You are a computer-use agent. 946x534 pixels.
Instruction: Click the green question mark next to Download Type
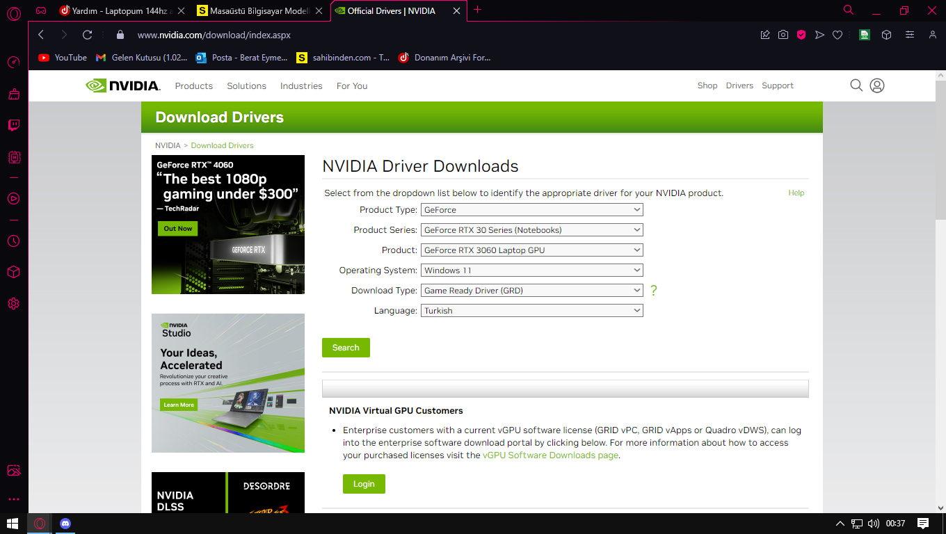pyautogui.click(x=654, y=291)
